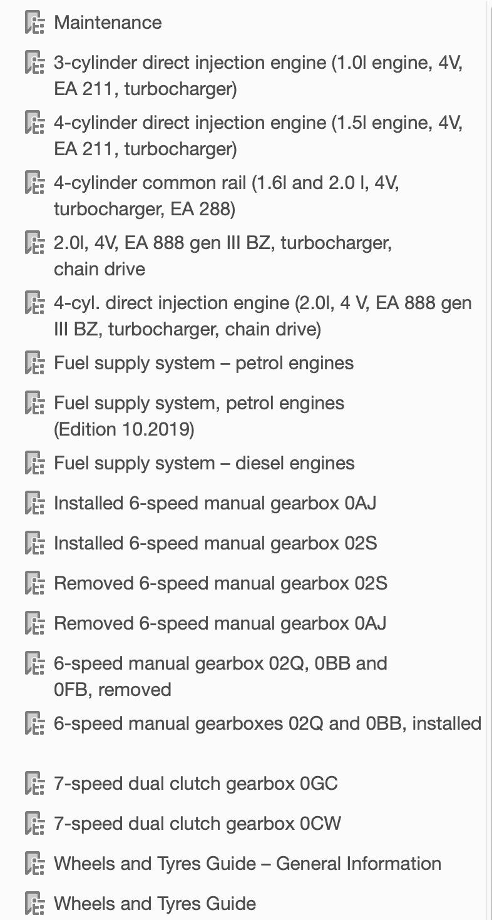
Task: Click the icon next to Fuel supply system – diesel engines
Action: tap(34, 464)
